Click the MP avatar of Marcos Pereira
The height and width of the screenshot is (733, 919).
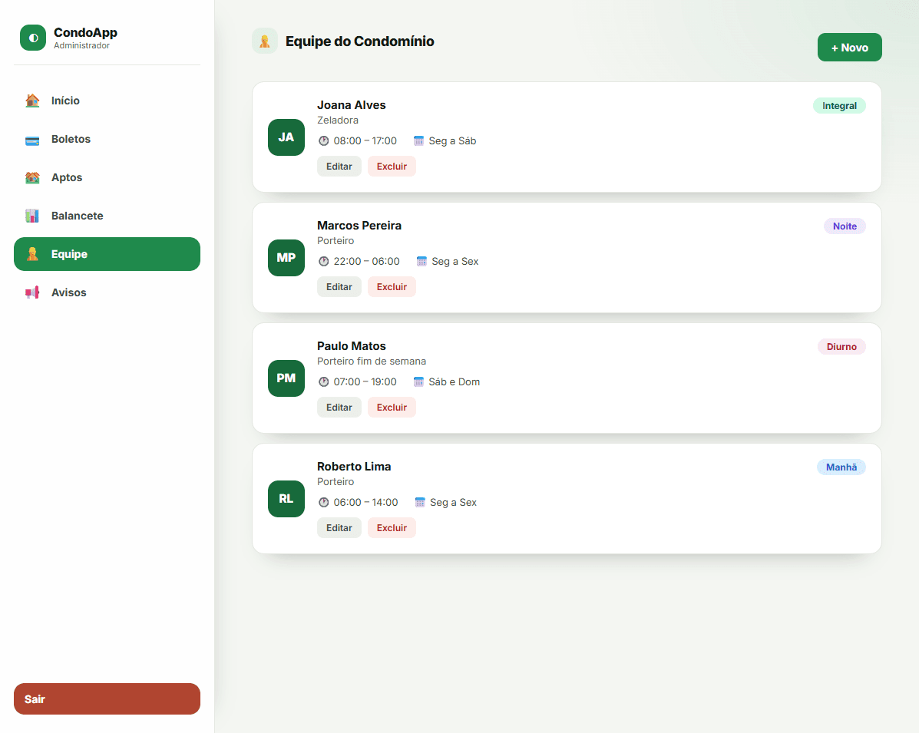[286, 258]
